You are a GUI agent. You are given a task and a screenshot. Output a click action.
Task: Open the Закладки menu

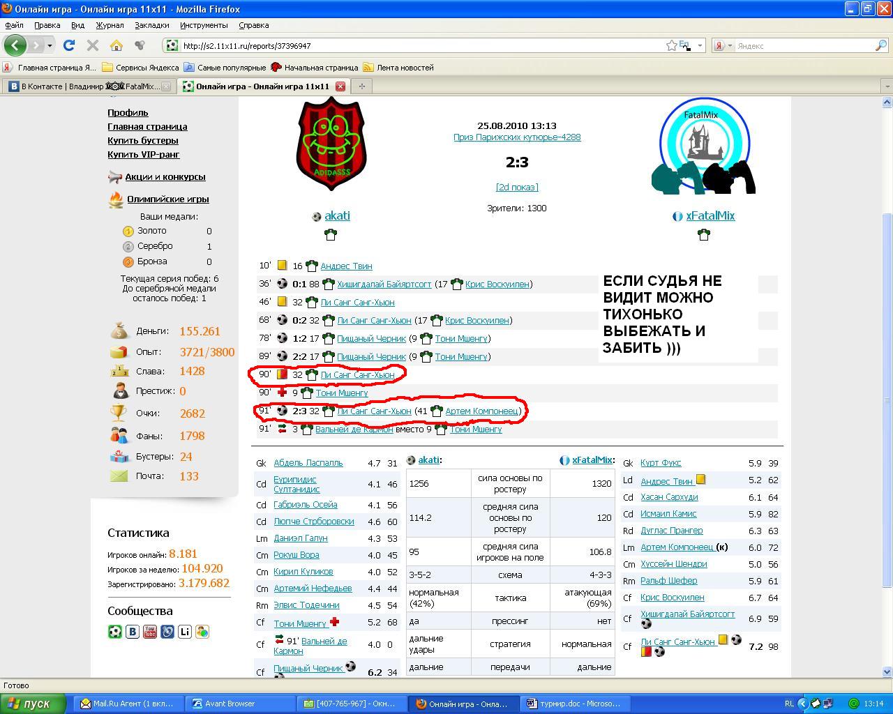[151, 25]
